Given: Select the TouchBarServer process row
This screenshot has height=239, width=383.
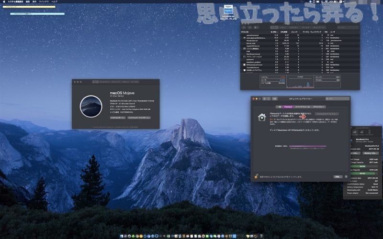Looking at the screenshot, I should coord(300,67).
